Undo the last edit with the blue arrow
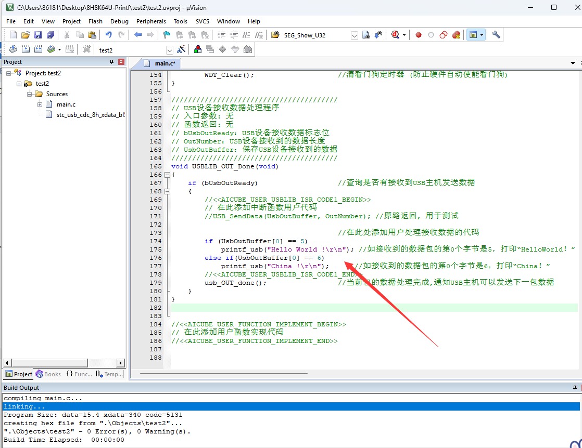Image resolution: width=582 pixels, height=448 pixels. tap(108, 35)
